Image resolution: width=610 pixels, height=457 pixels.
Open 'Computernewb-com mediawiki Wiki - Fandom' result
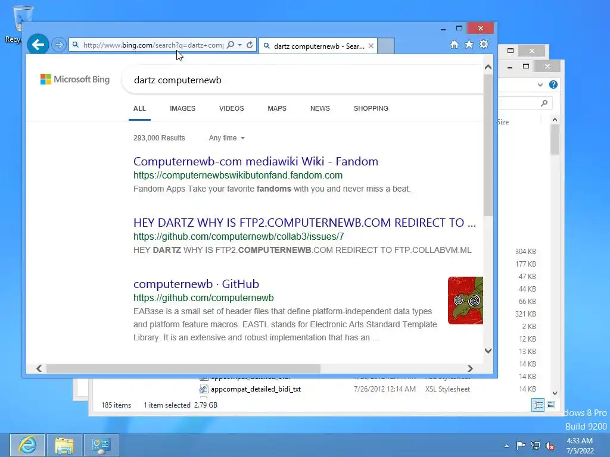click(256, 161)
